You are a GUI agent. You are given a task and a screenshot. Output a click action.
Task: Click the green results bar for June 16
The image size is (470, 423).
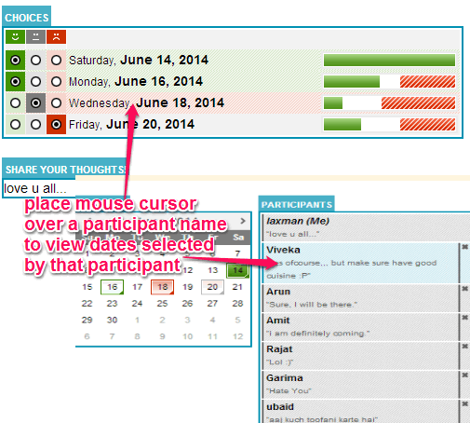[x=352, y=82]
